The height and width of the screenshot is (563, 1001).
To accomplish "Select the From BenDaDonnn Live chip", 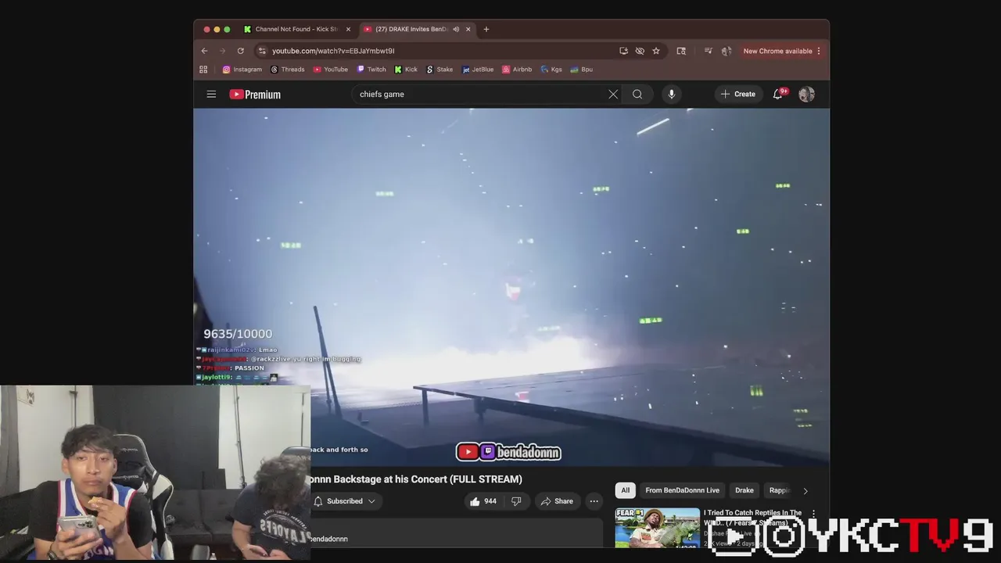I will (682, 490).
